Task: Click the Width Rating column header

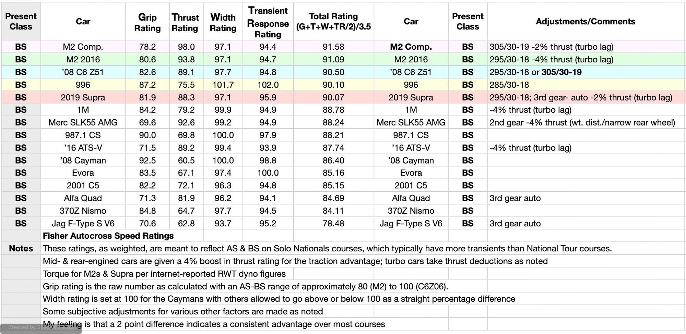Action: (223, 22)
